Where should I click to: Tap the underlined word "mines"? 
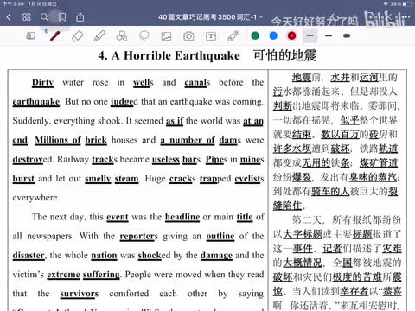tap(252, 159)
